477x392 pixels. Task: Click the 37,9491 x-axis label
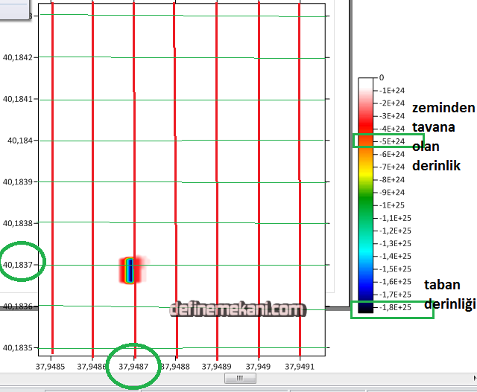(x=299, y=366)
